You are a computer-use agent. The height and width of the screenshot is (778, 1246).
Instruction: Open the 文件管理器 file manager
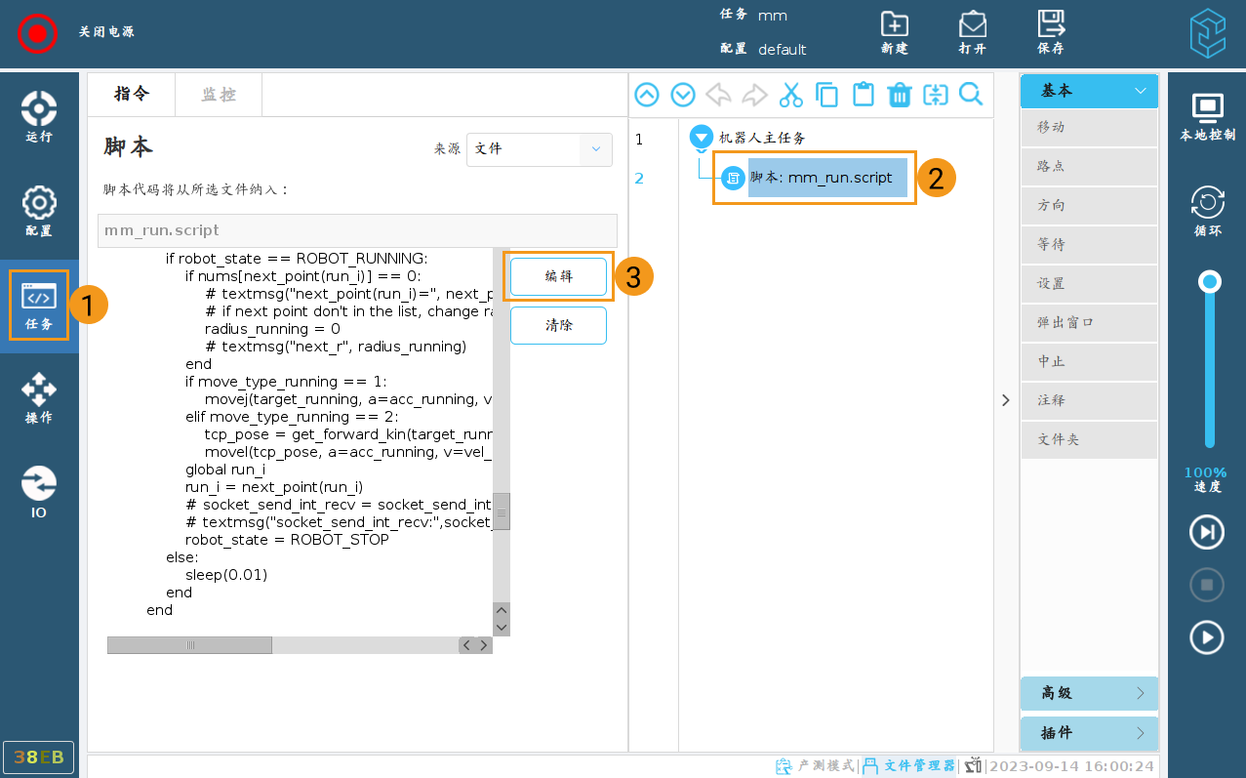click(x=909, y=766)
